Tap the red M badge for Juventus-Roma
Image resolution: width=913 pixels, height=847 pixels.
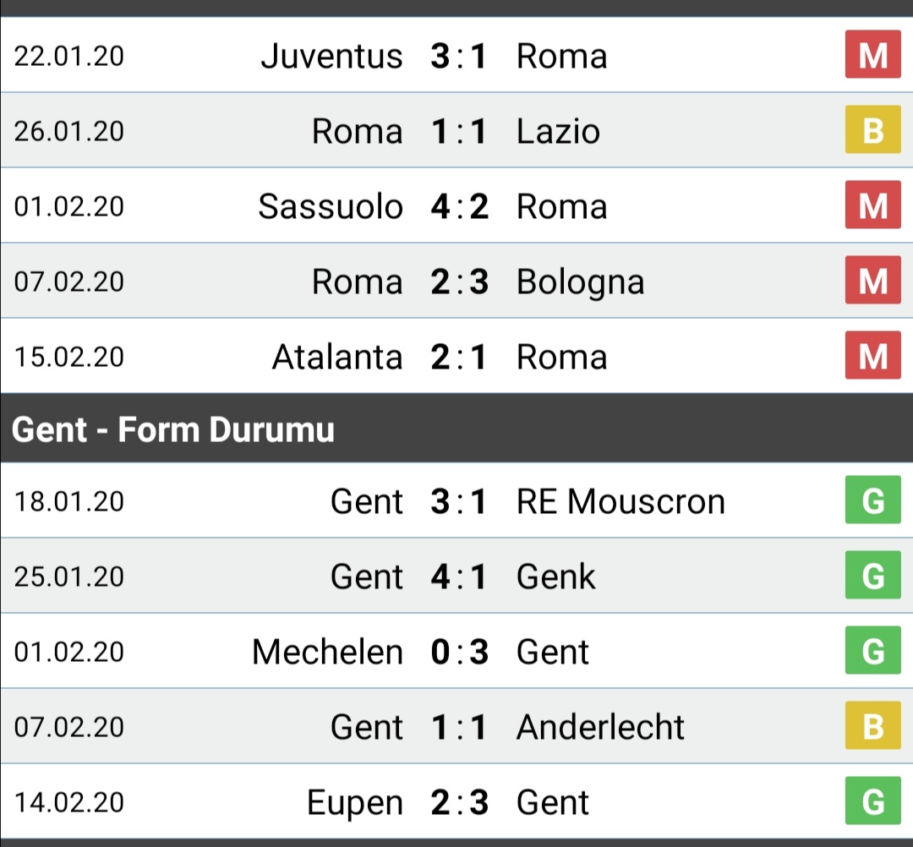tap(872, 55)
